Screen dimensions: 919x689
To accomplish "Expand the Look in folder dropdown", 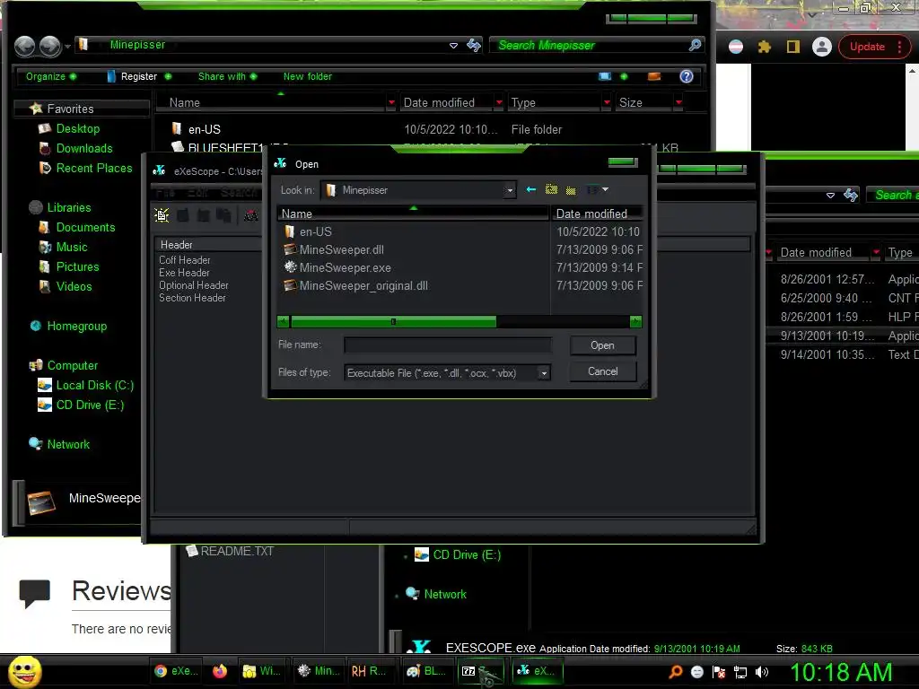I will tap(510, 190).
